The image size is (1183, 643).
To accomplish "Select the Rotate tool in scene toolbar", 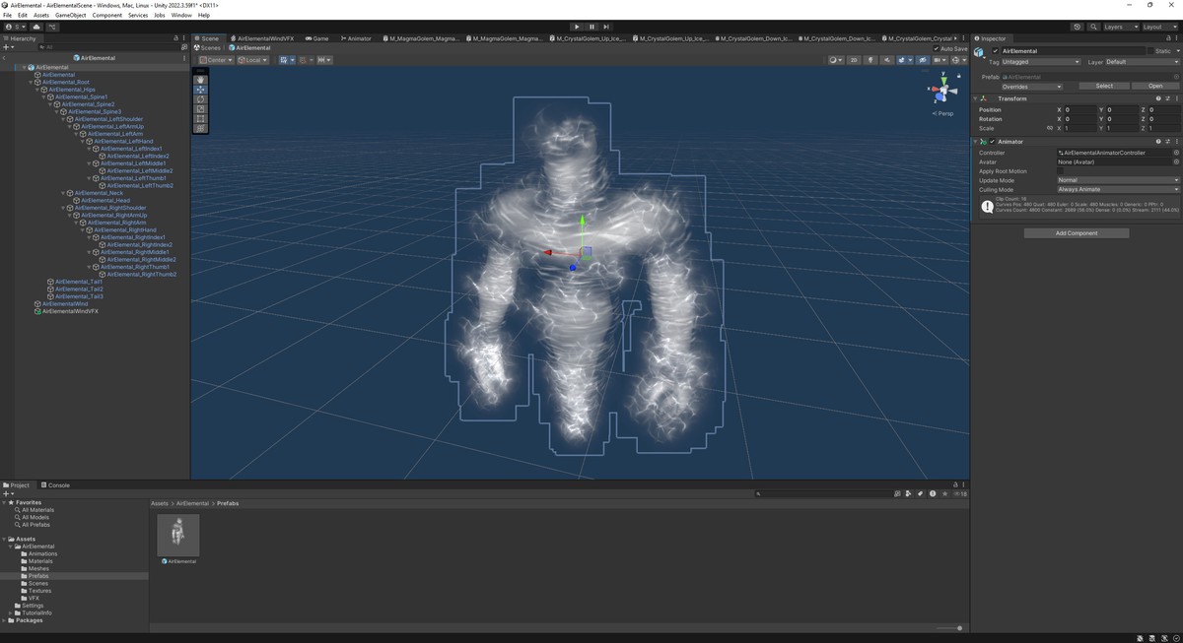I will click(201, 99).
